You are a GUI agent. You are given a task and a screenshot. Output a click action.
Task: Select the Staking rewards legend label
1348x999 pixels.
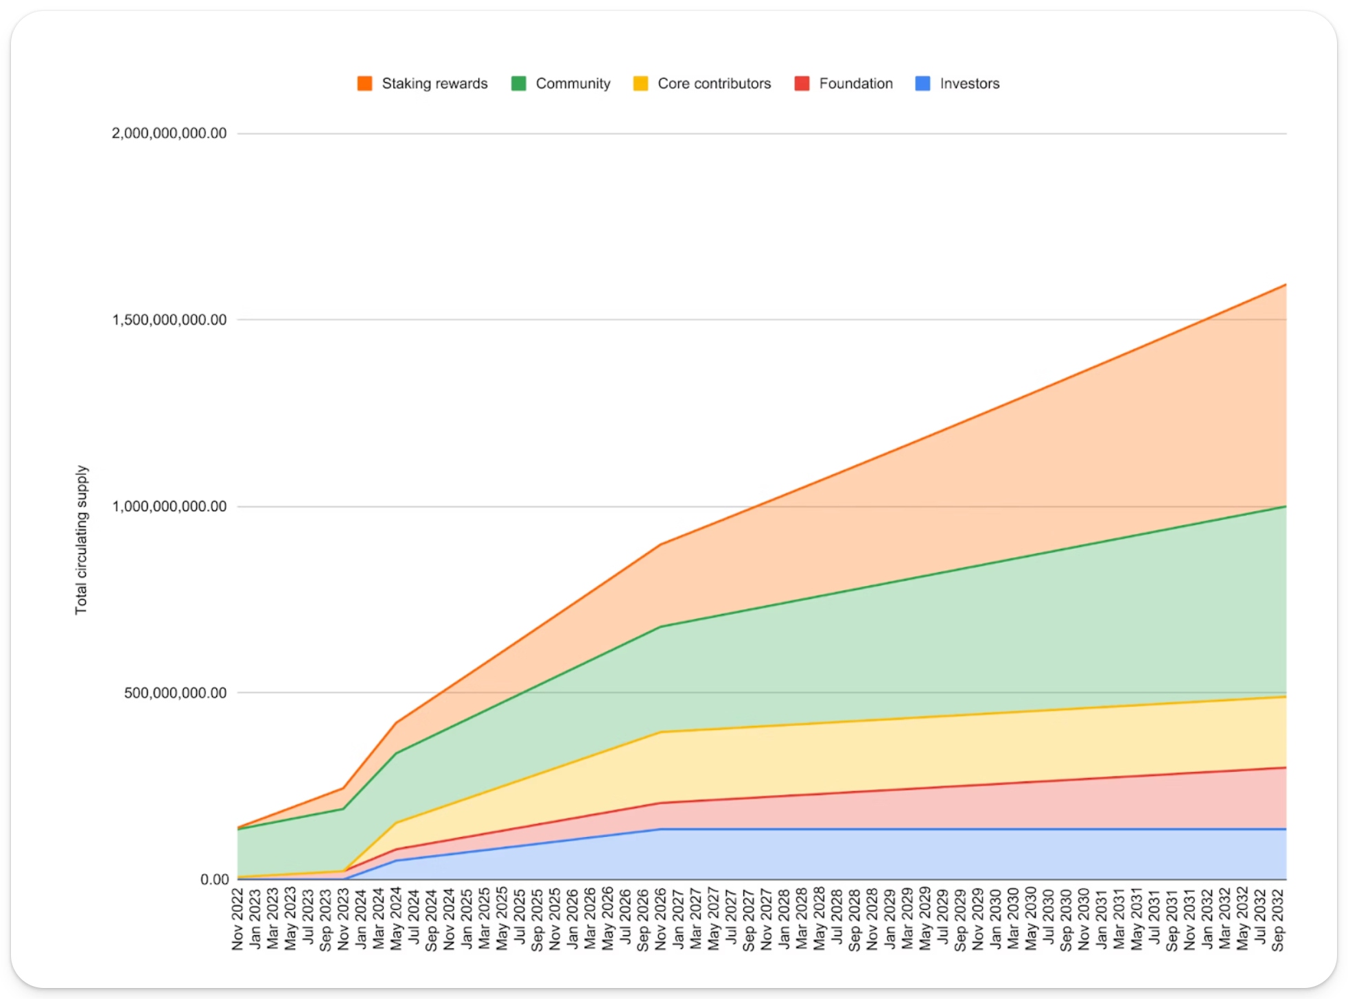434,84
